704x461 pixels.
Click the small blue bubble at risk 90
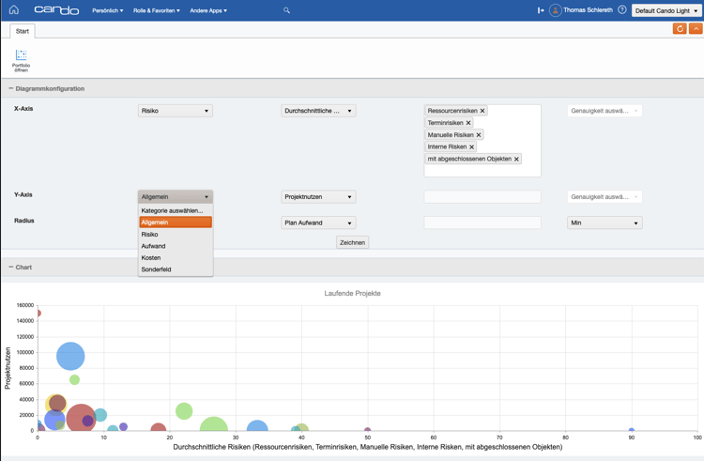click(x=632, y=430)
